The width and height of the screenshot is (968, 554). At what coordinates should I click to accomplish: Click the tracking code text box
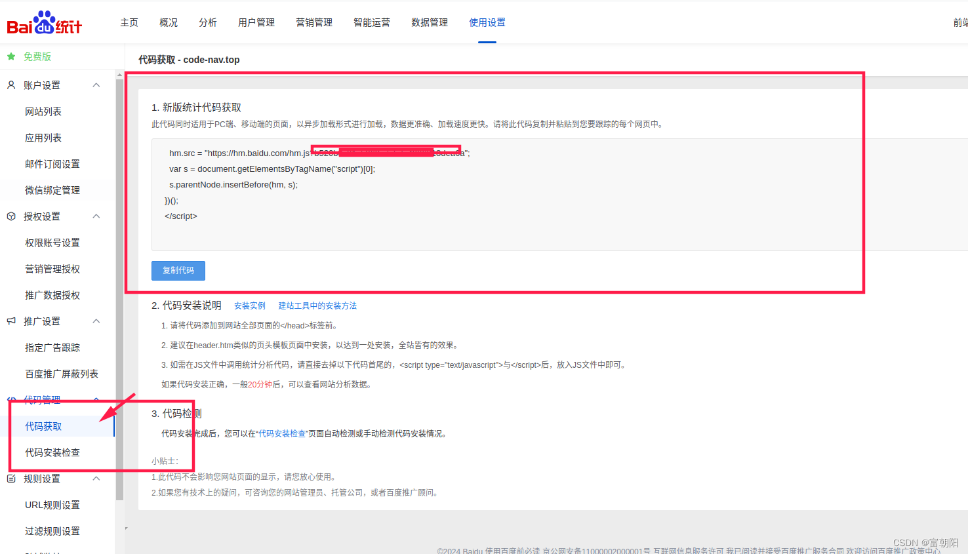click(559, 195)
